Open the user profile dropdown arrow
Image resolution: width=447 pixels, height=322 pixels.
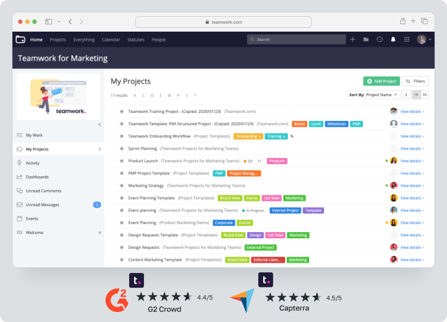coord(430,39)
